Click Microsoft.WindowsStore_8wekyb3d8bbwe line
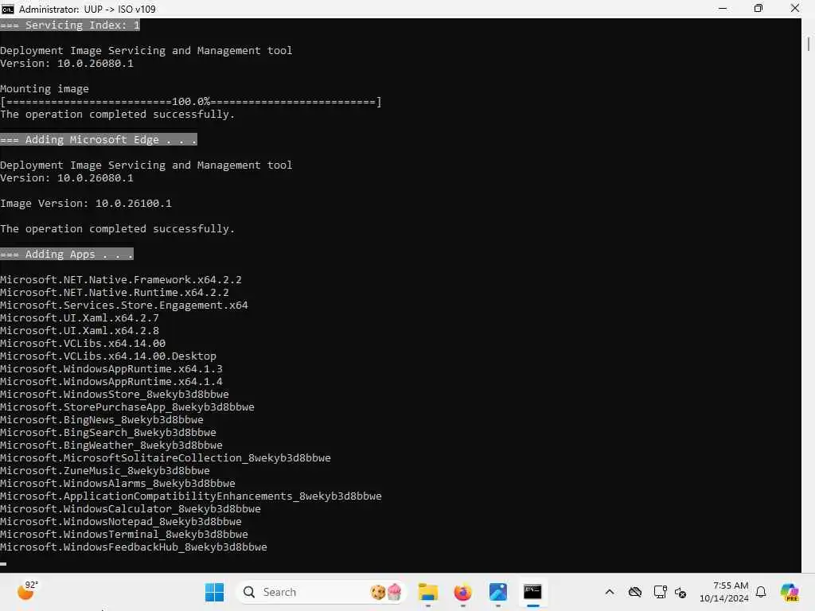Screen dimensions: 815x611 tap(115, 394)
